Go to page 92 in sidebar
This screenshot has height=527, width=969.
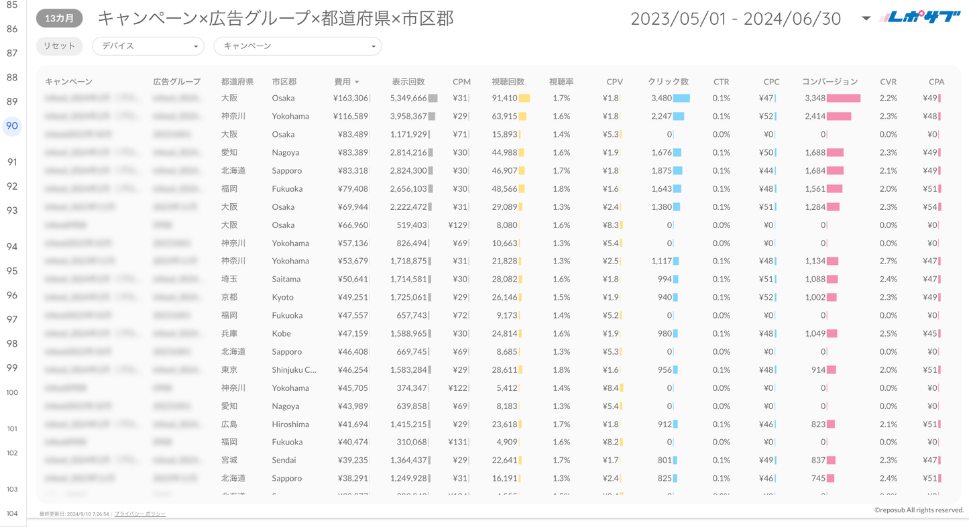12,186
